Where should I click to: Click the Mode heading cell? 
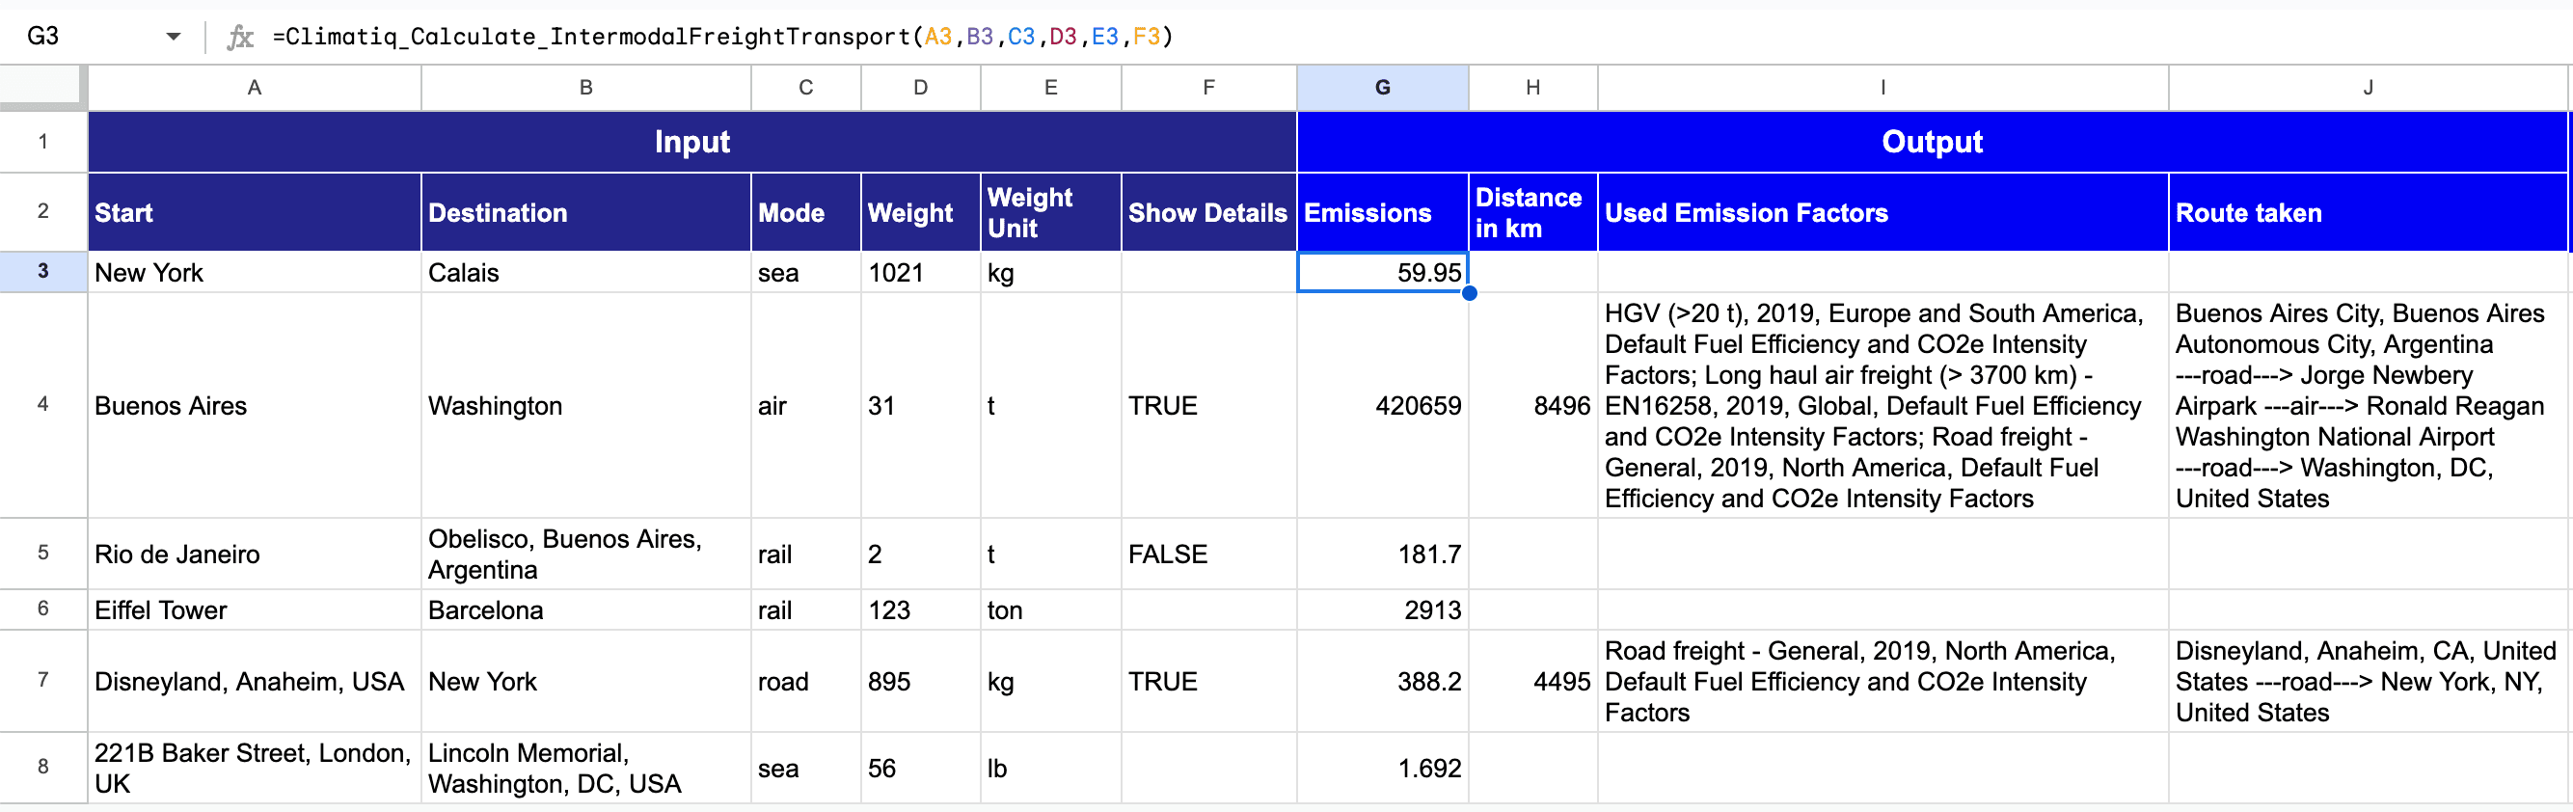pyautogui.click(x=806, y=212)
